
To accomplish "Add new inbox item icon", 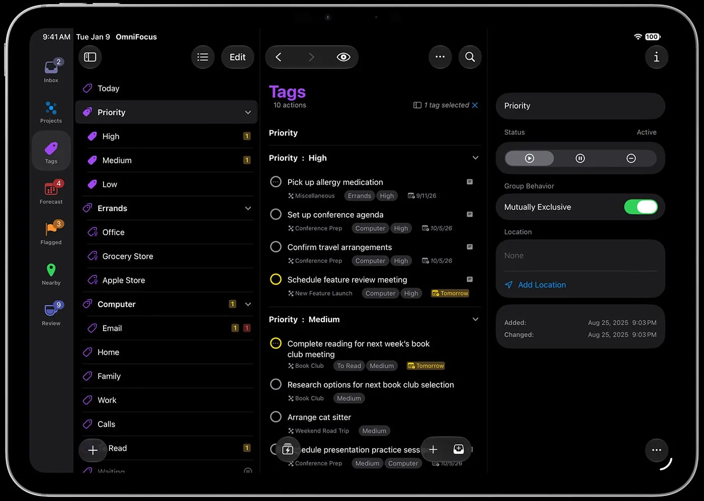I will pos(459,449).
